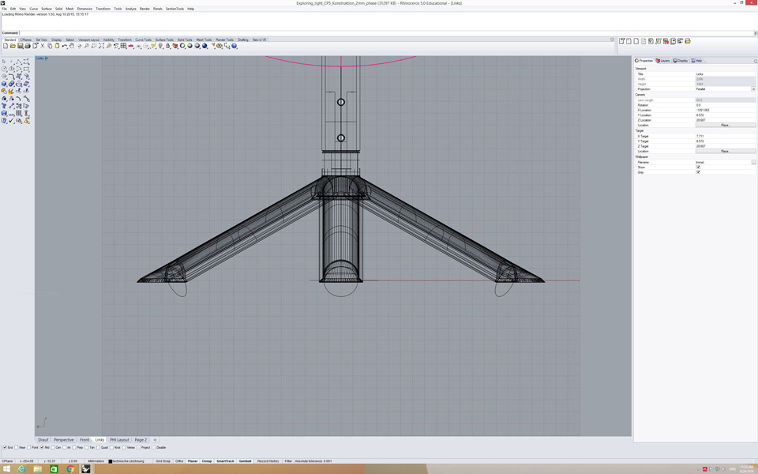Uncheck the wallpaper Show checkbox
This screenshot has height=474, width=758.
698,167
